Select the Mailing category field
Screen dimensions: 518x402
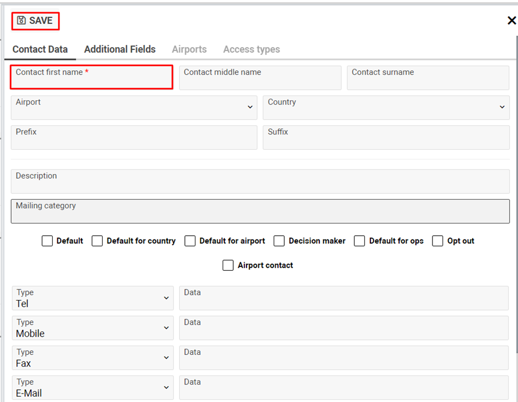tap(260, 211)
